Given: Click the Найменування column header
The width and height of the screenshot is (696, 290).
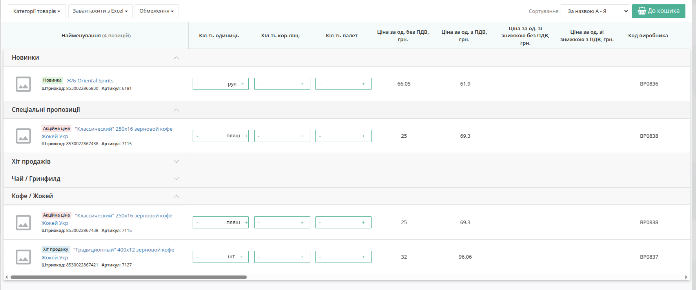Looking at the screenshot, I should point(96,36).
